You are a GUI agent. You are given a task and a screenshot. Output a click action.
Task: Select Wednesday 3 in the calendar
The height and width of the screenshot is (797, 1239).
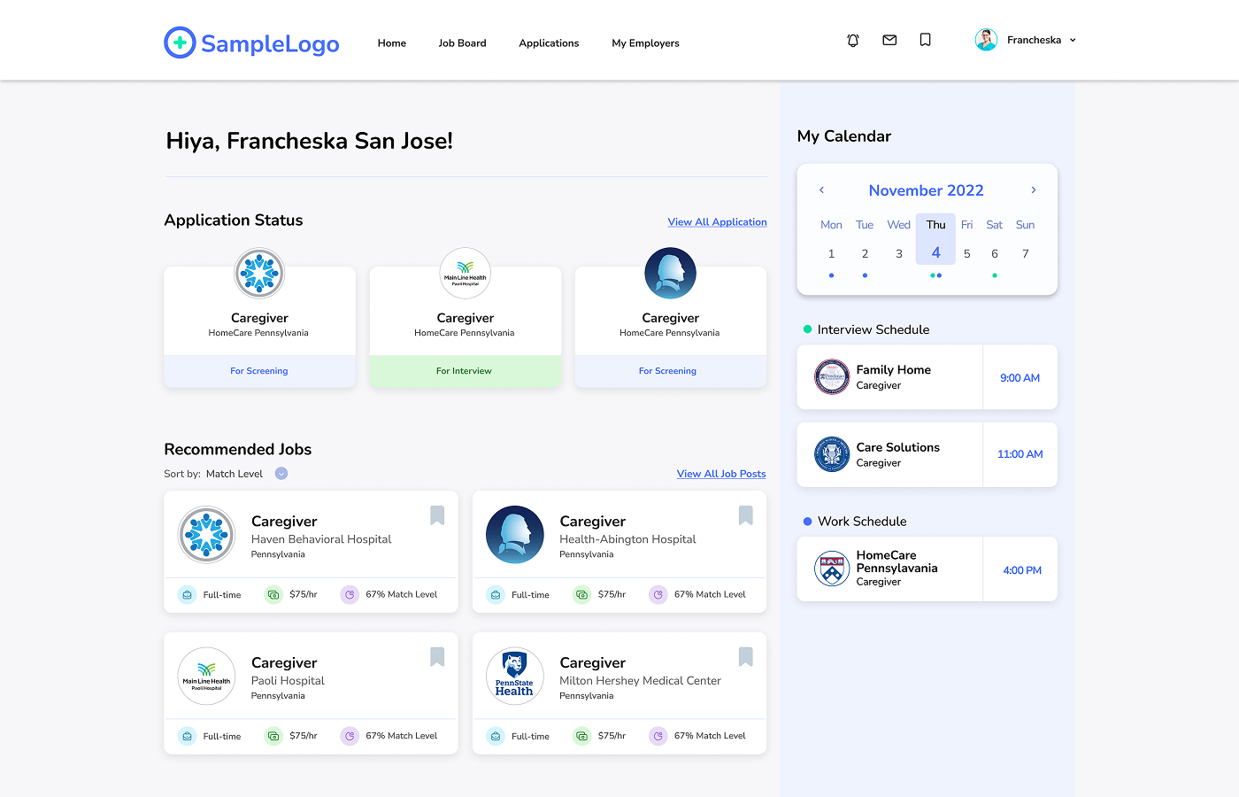(x=899, y=254)
